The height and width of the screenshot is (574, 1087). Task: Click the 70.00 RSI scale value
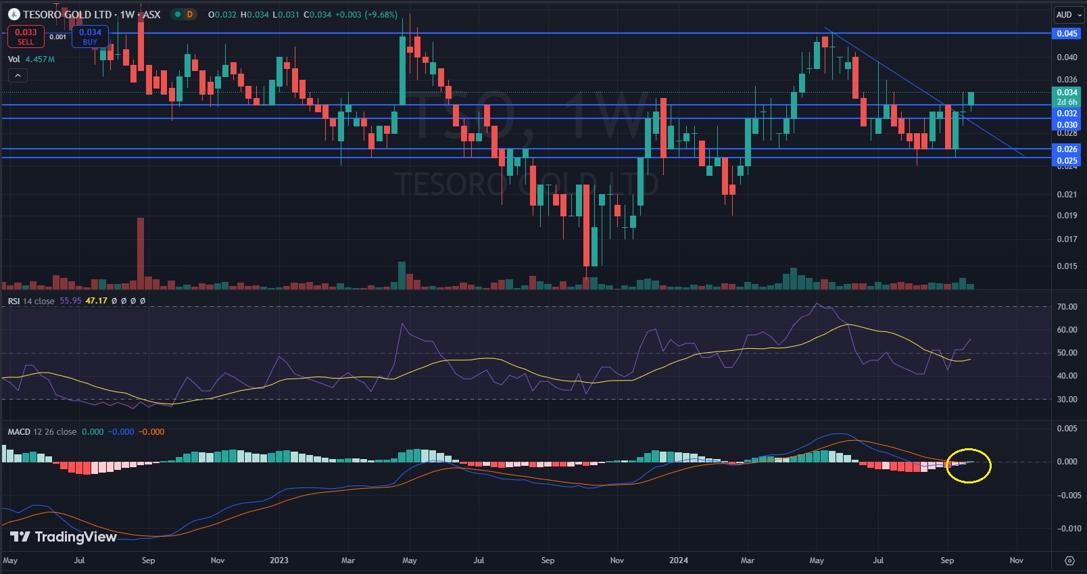pos(1067,307)
